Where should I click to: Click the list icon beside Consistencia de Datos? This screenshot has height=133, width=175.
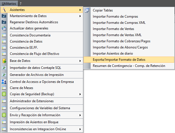tap(4, 41)
